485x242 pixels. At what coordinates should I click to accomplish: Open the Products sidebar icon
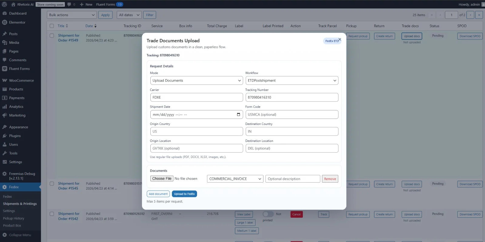(x=5, y=89)
